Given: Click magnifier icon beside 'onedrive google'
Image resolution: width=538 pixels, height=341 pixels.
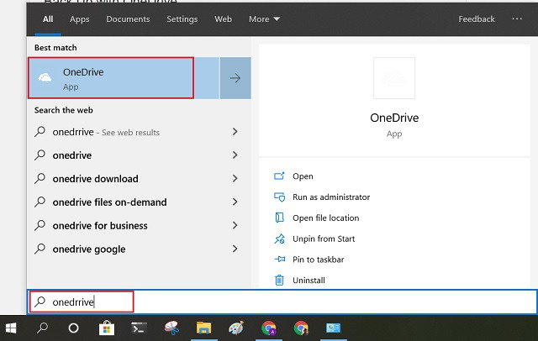Looking at the screenshot, I should point(40,249).
